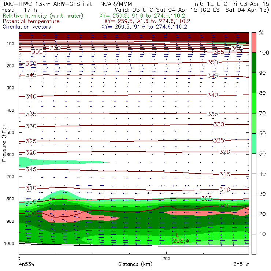Screen dimensions: 271x271
Task: Click 'Init: 12 UTC Fri 03 Apr 15'
Action: pos(231,4)
